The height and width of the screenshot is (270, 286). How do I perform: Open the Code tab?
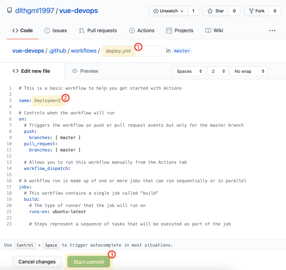22,30
